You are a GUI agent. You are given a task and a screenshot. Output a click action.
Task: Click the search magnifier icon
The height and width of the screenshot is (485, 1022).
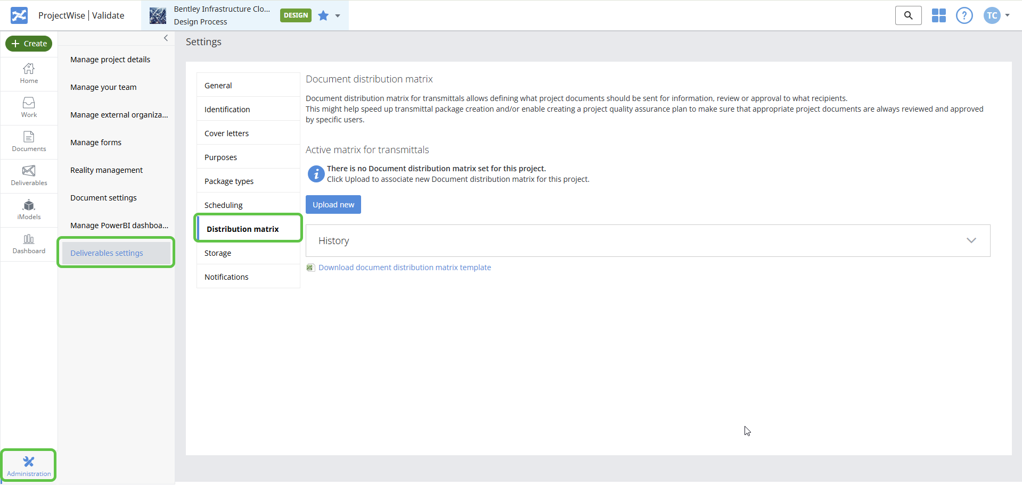pyautogui.click(x=908, y=15)
